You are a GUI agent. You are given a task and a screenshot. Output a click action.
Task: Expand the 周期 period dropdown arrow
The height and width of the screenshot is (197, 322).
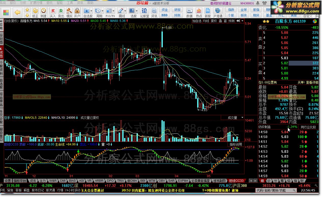pyautogui.click(x=102, y=11)
